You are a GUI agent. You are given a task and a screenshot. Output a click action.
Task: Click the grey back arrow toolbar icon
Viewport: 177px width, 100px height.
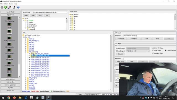click(2, 7)
